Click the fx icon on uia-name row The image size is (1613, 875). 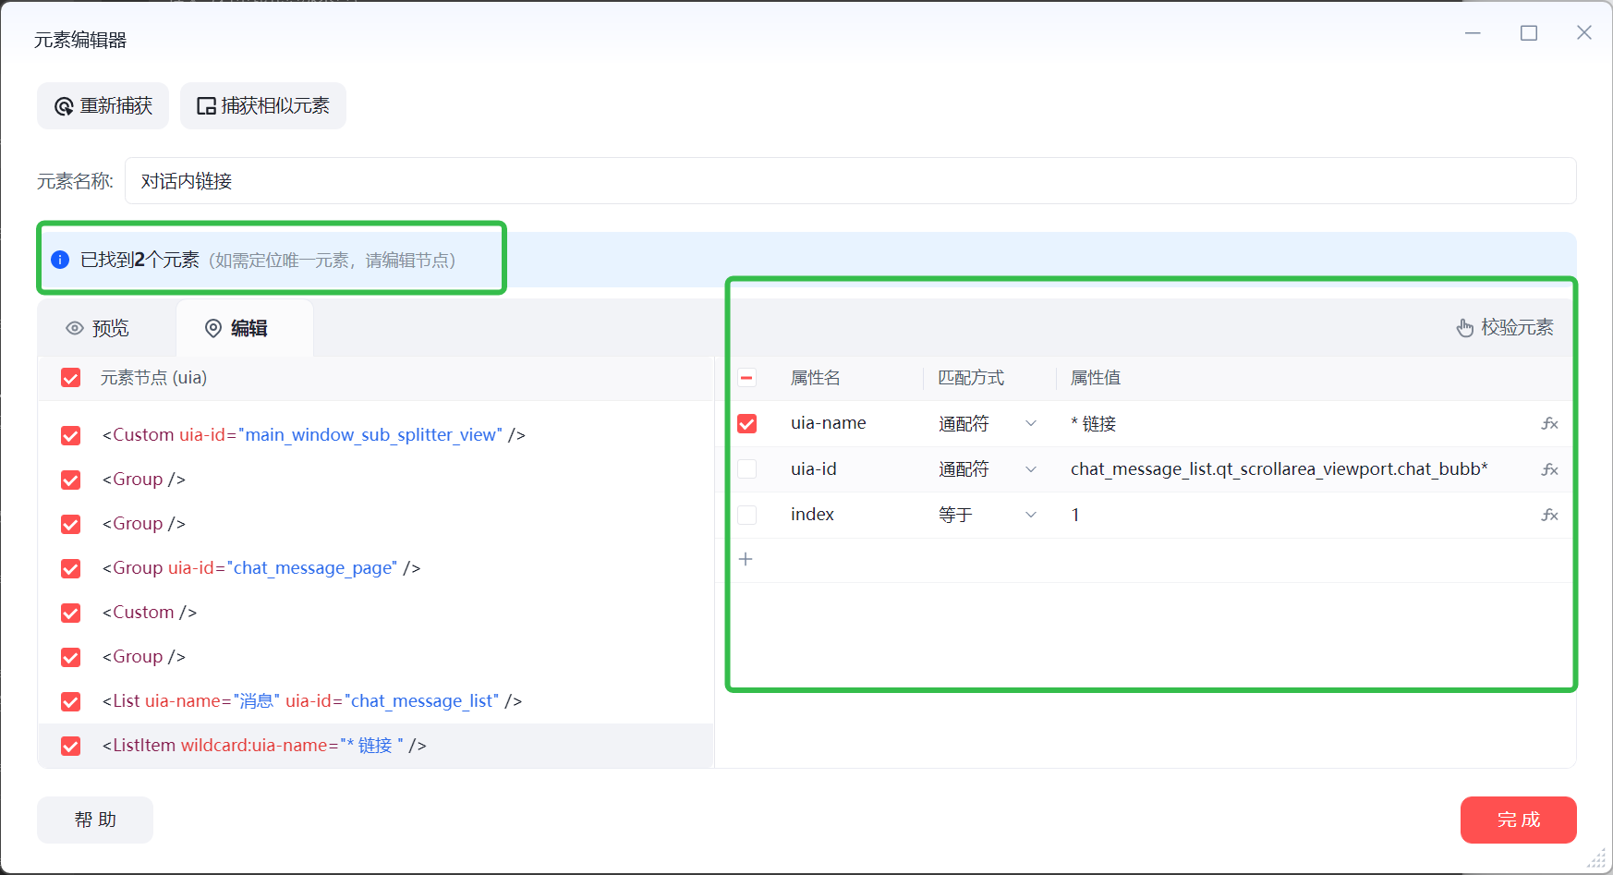pos(1549,423)
